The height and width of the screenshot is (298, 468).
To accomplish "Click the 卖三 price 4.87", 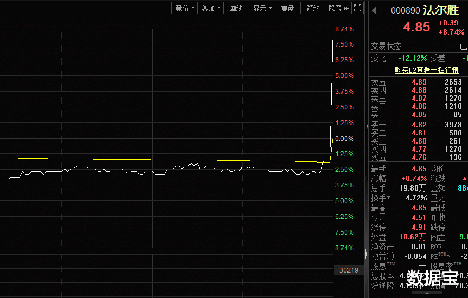I will click(419, 98).
